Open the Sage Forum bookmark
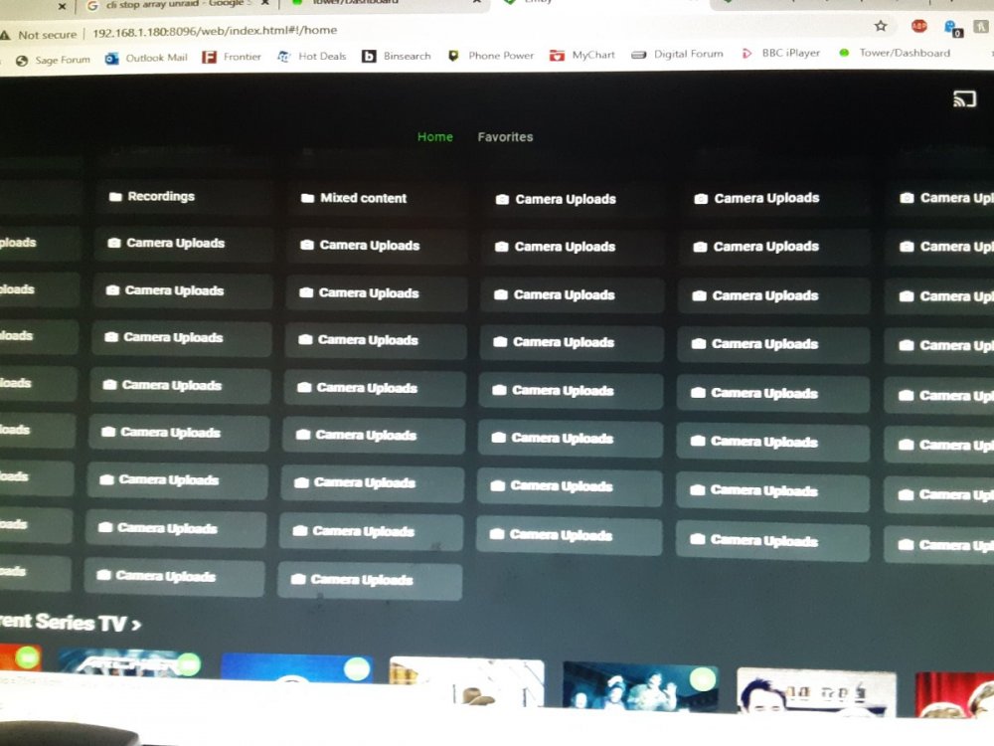 54,61
